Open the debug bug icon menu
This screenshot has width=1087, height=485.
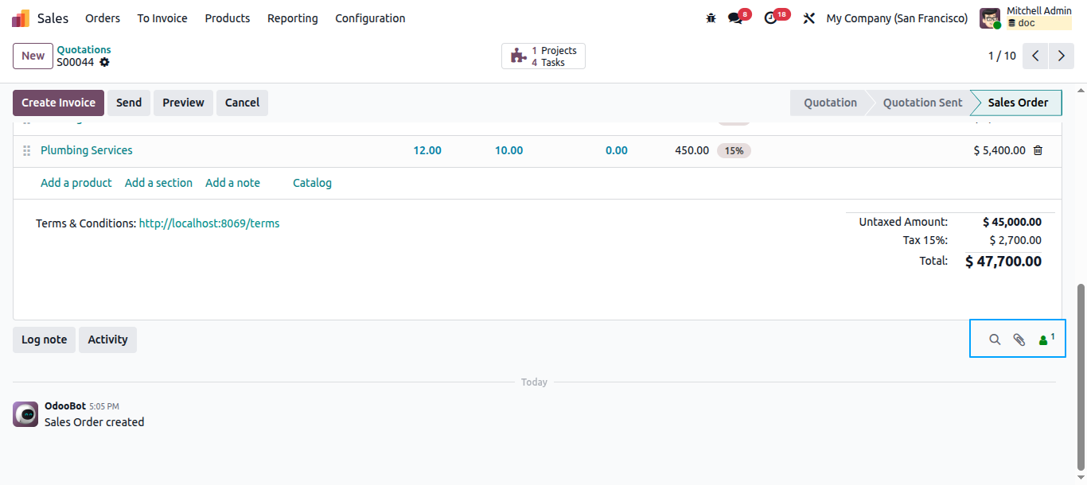tap(711, 18)
